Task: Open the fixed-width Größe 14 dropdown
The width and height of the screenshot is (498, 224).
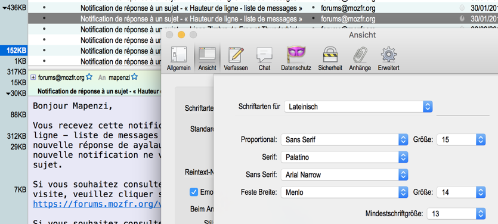Action: [461, 192]
